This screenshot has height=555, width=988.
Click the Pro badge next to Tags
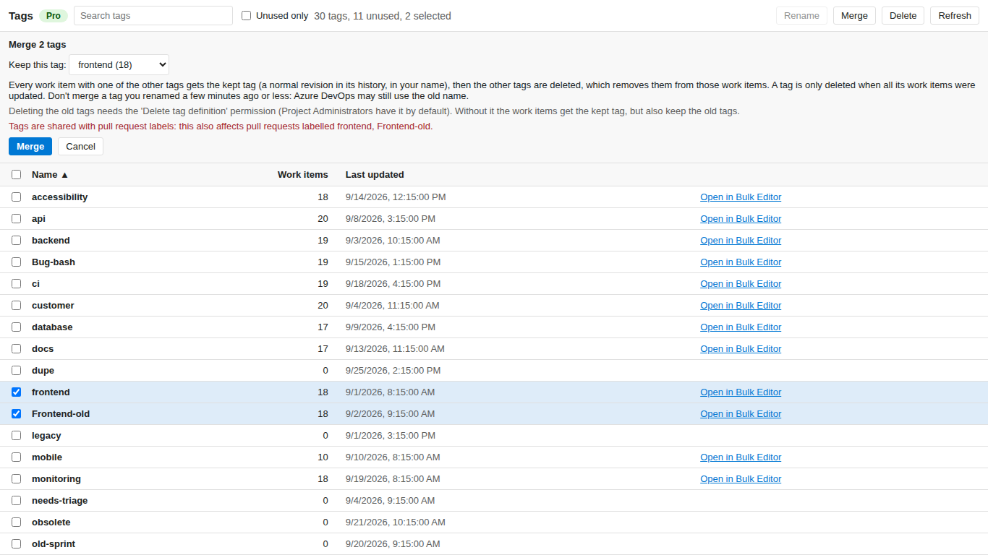[x=54, y=16]
